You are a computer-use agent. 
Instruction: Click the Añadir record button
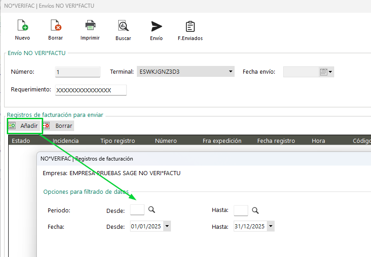(x=25, y=126)
